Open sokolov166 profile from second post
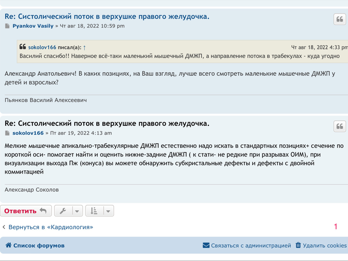Viewport: 348px width, 261px height. coord(28,133)
